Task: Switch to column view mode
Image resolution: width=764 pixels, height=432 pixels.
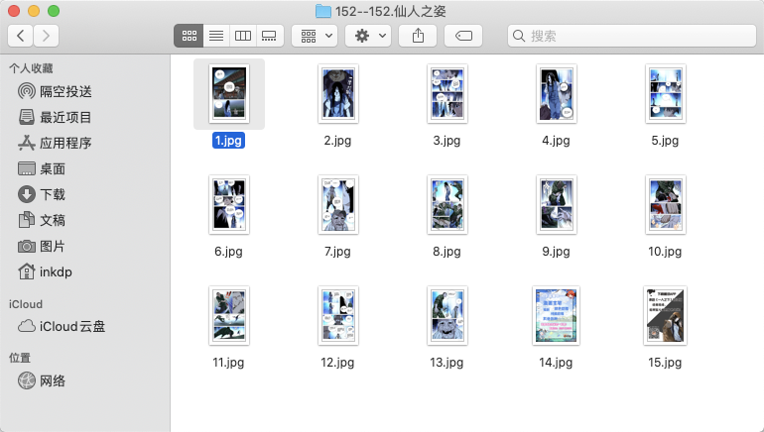Action: (242, 36)
